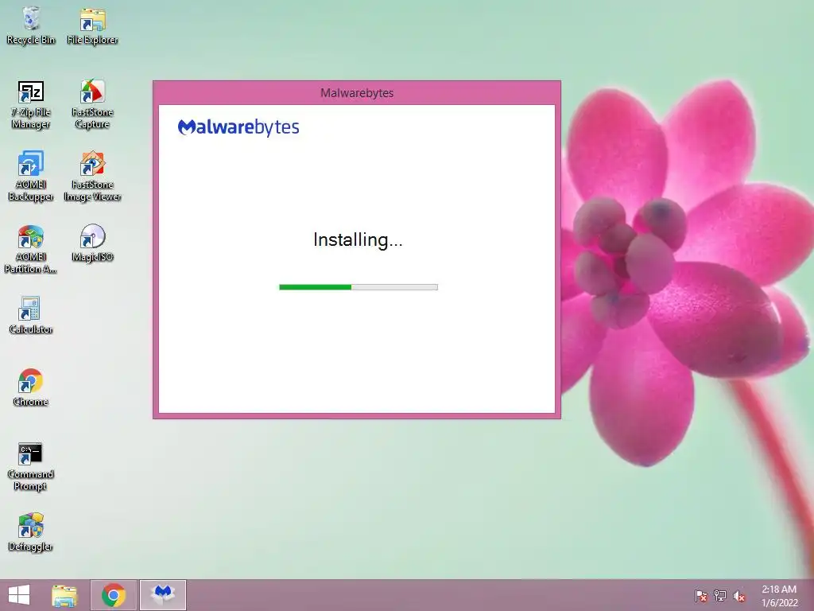The height and width of the screenshot is (611, 814).
Task: Open the Action Center flag tray icon
Action: (701, 596)
